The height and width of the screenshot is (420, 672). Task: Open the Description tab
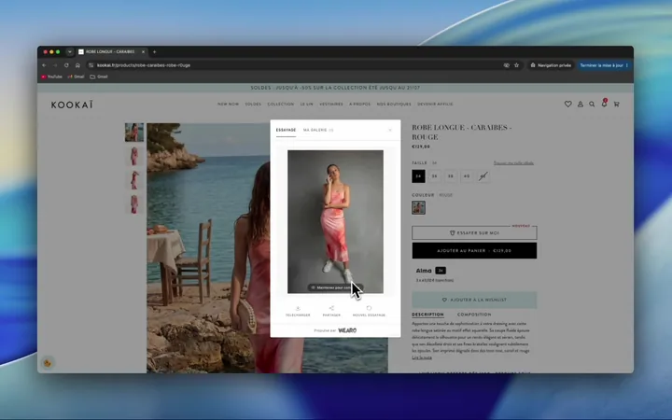[427, 315]
